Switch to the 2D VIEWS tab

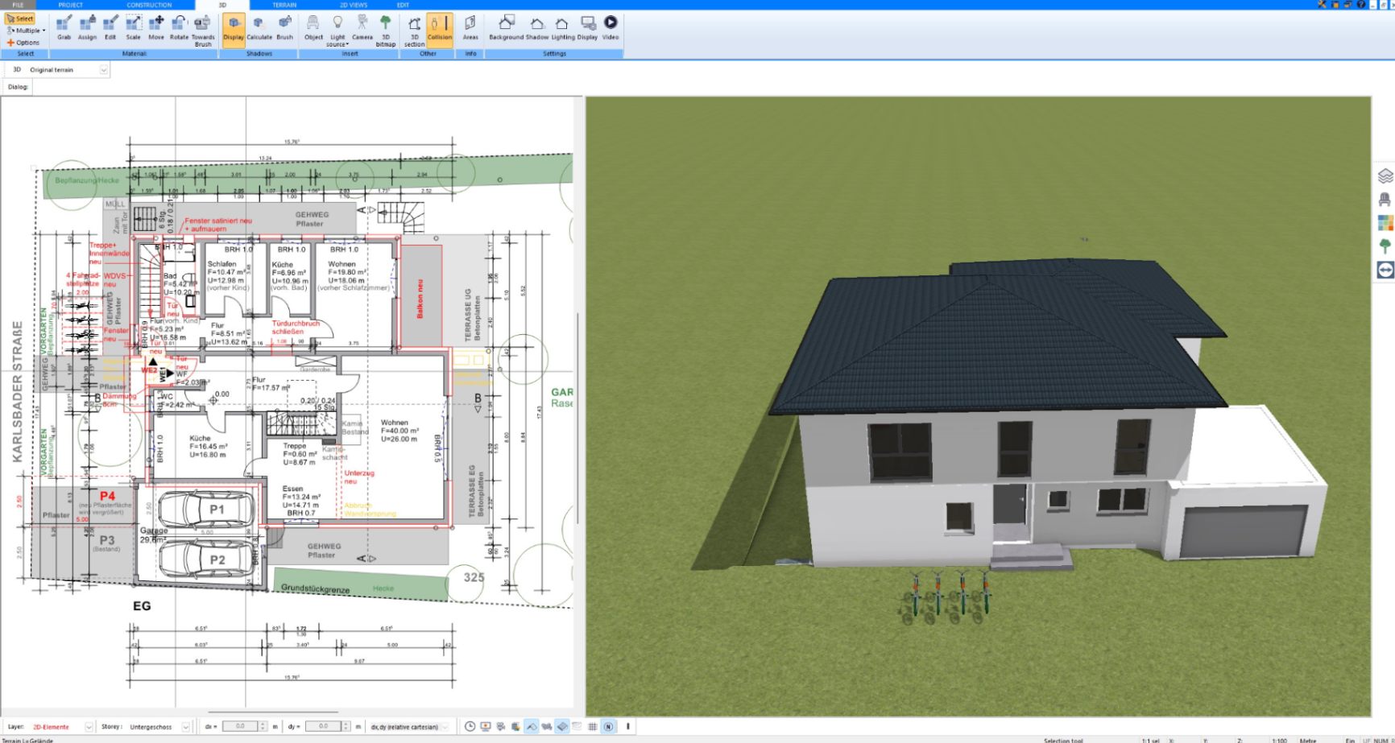click(x=354, y=5)
